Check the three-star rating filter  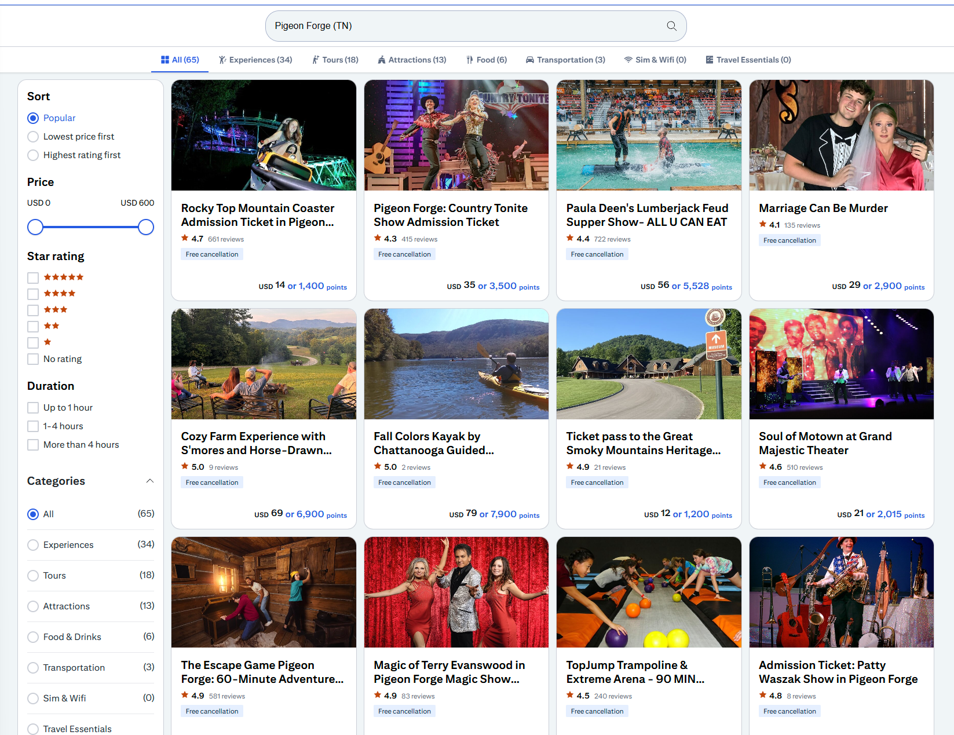[x=33, y=310]
